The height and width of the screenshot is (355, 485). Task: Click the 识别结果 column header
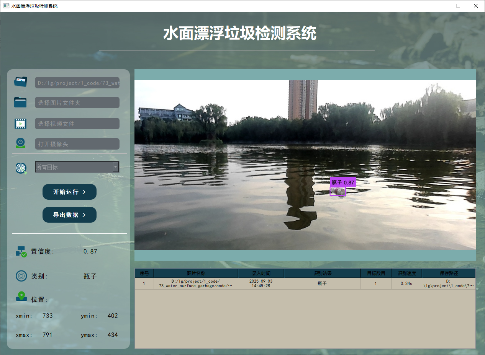click(322, 273)
